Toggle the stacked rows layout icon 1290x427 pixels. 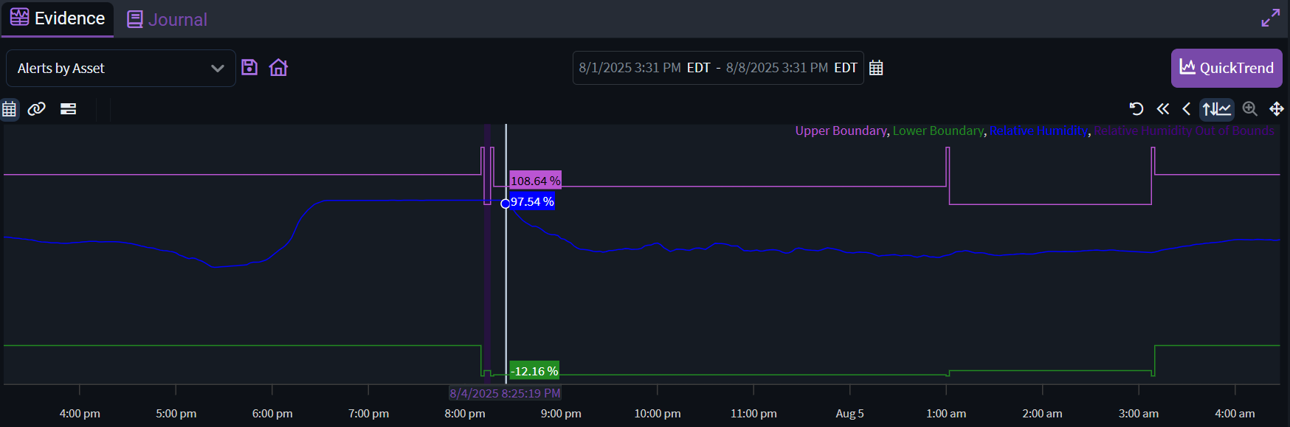(x=69, y=109)
